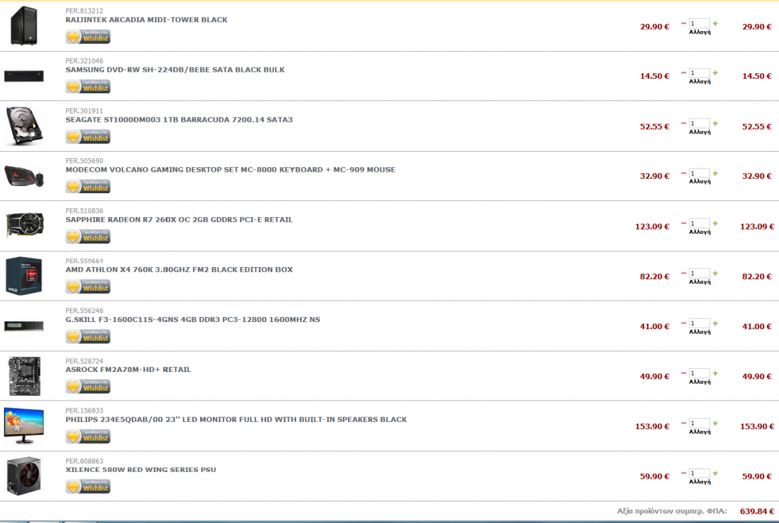Open Samsung DVD-RW SH-224DB product link
779x523 pixels.
(x=175, y=70)
